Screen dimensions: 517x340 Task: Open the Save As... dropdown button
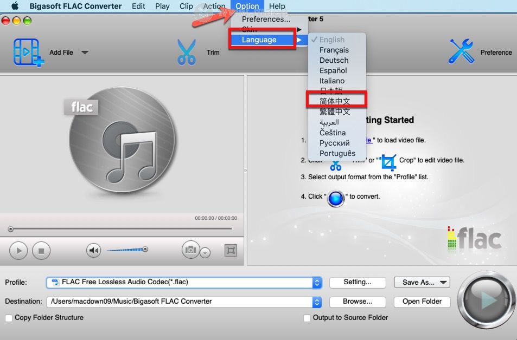422,282
